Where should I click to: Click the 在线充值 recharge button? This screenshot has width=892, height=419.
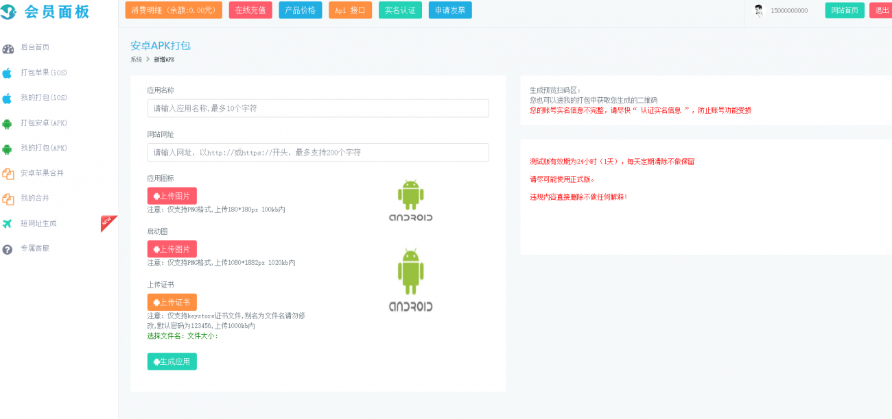pos(250,10)
